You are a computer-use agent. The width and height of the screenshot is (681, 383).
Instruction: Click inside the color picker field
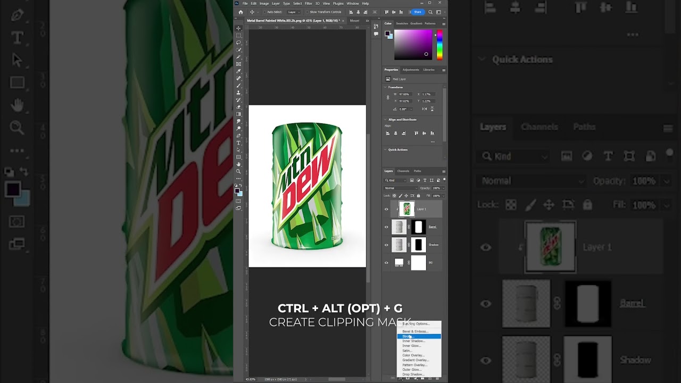(x=413, y=44)
